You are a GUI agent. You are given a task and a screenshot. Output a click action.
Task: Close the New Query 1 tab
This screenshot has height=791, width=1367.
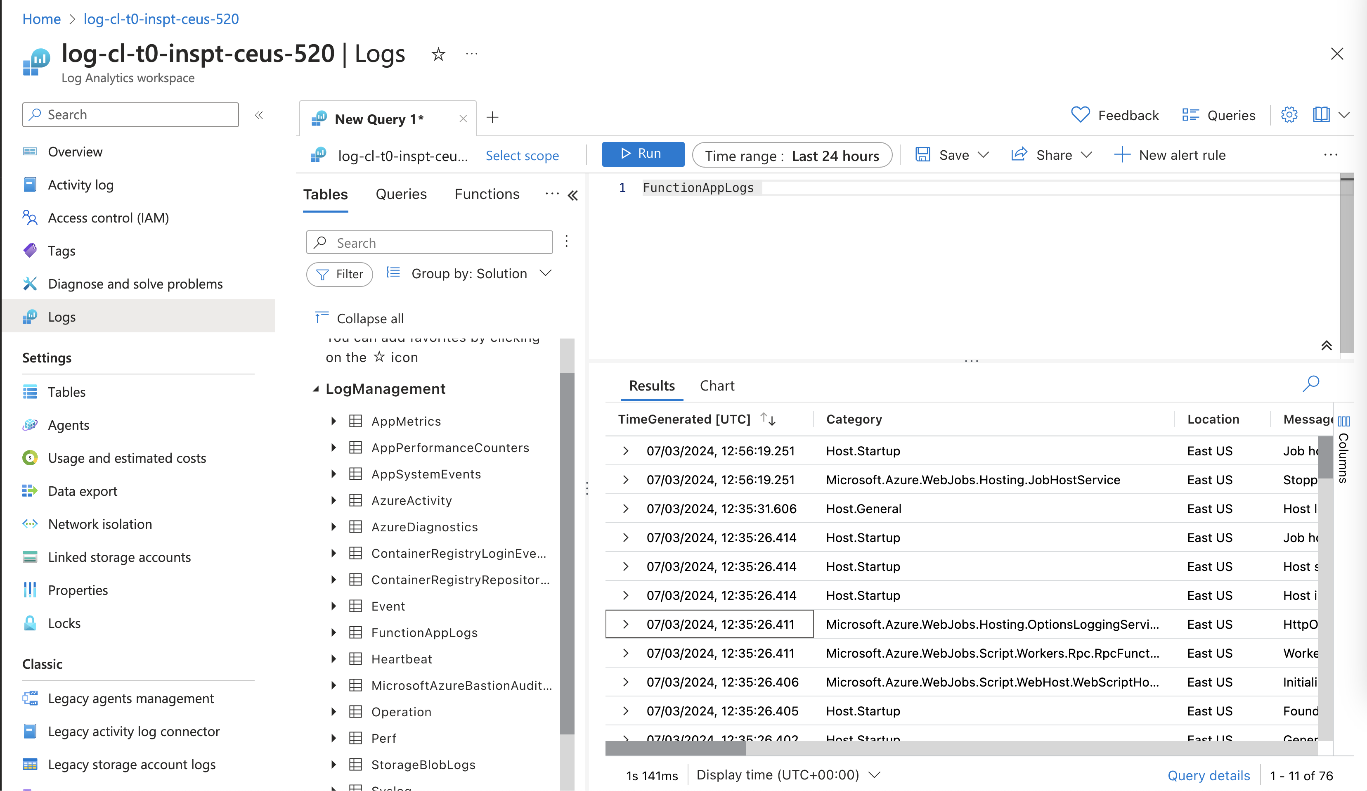[463, 119]
